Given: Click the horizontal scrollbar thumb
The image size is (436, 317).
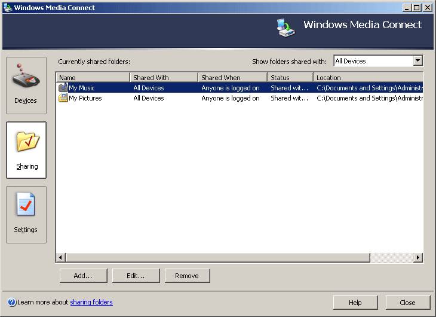Looking at the screenshot, I should [x=218, y=257].
